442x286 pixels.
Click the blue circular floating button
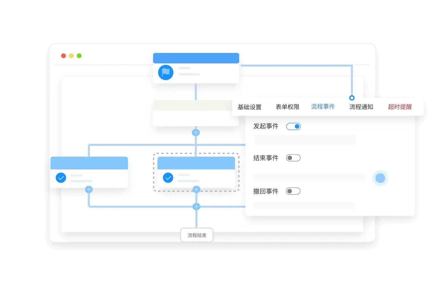[x=380, y=178]
